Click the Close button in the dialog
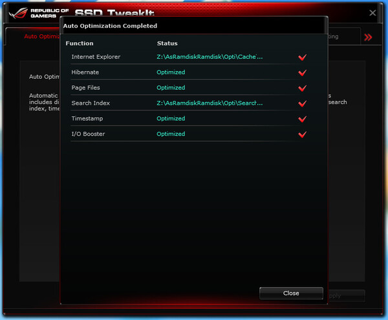This screenshot has height=320, width=388. click(291, 293)
